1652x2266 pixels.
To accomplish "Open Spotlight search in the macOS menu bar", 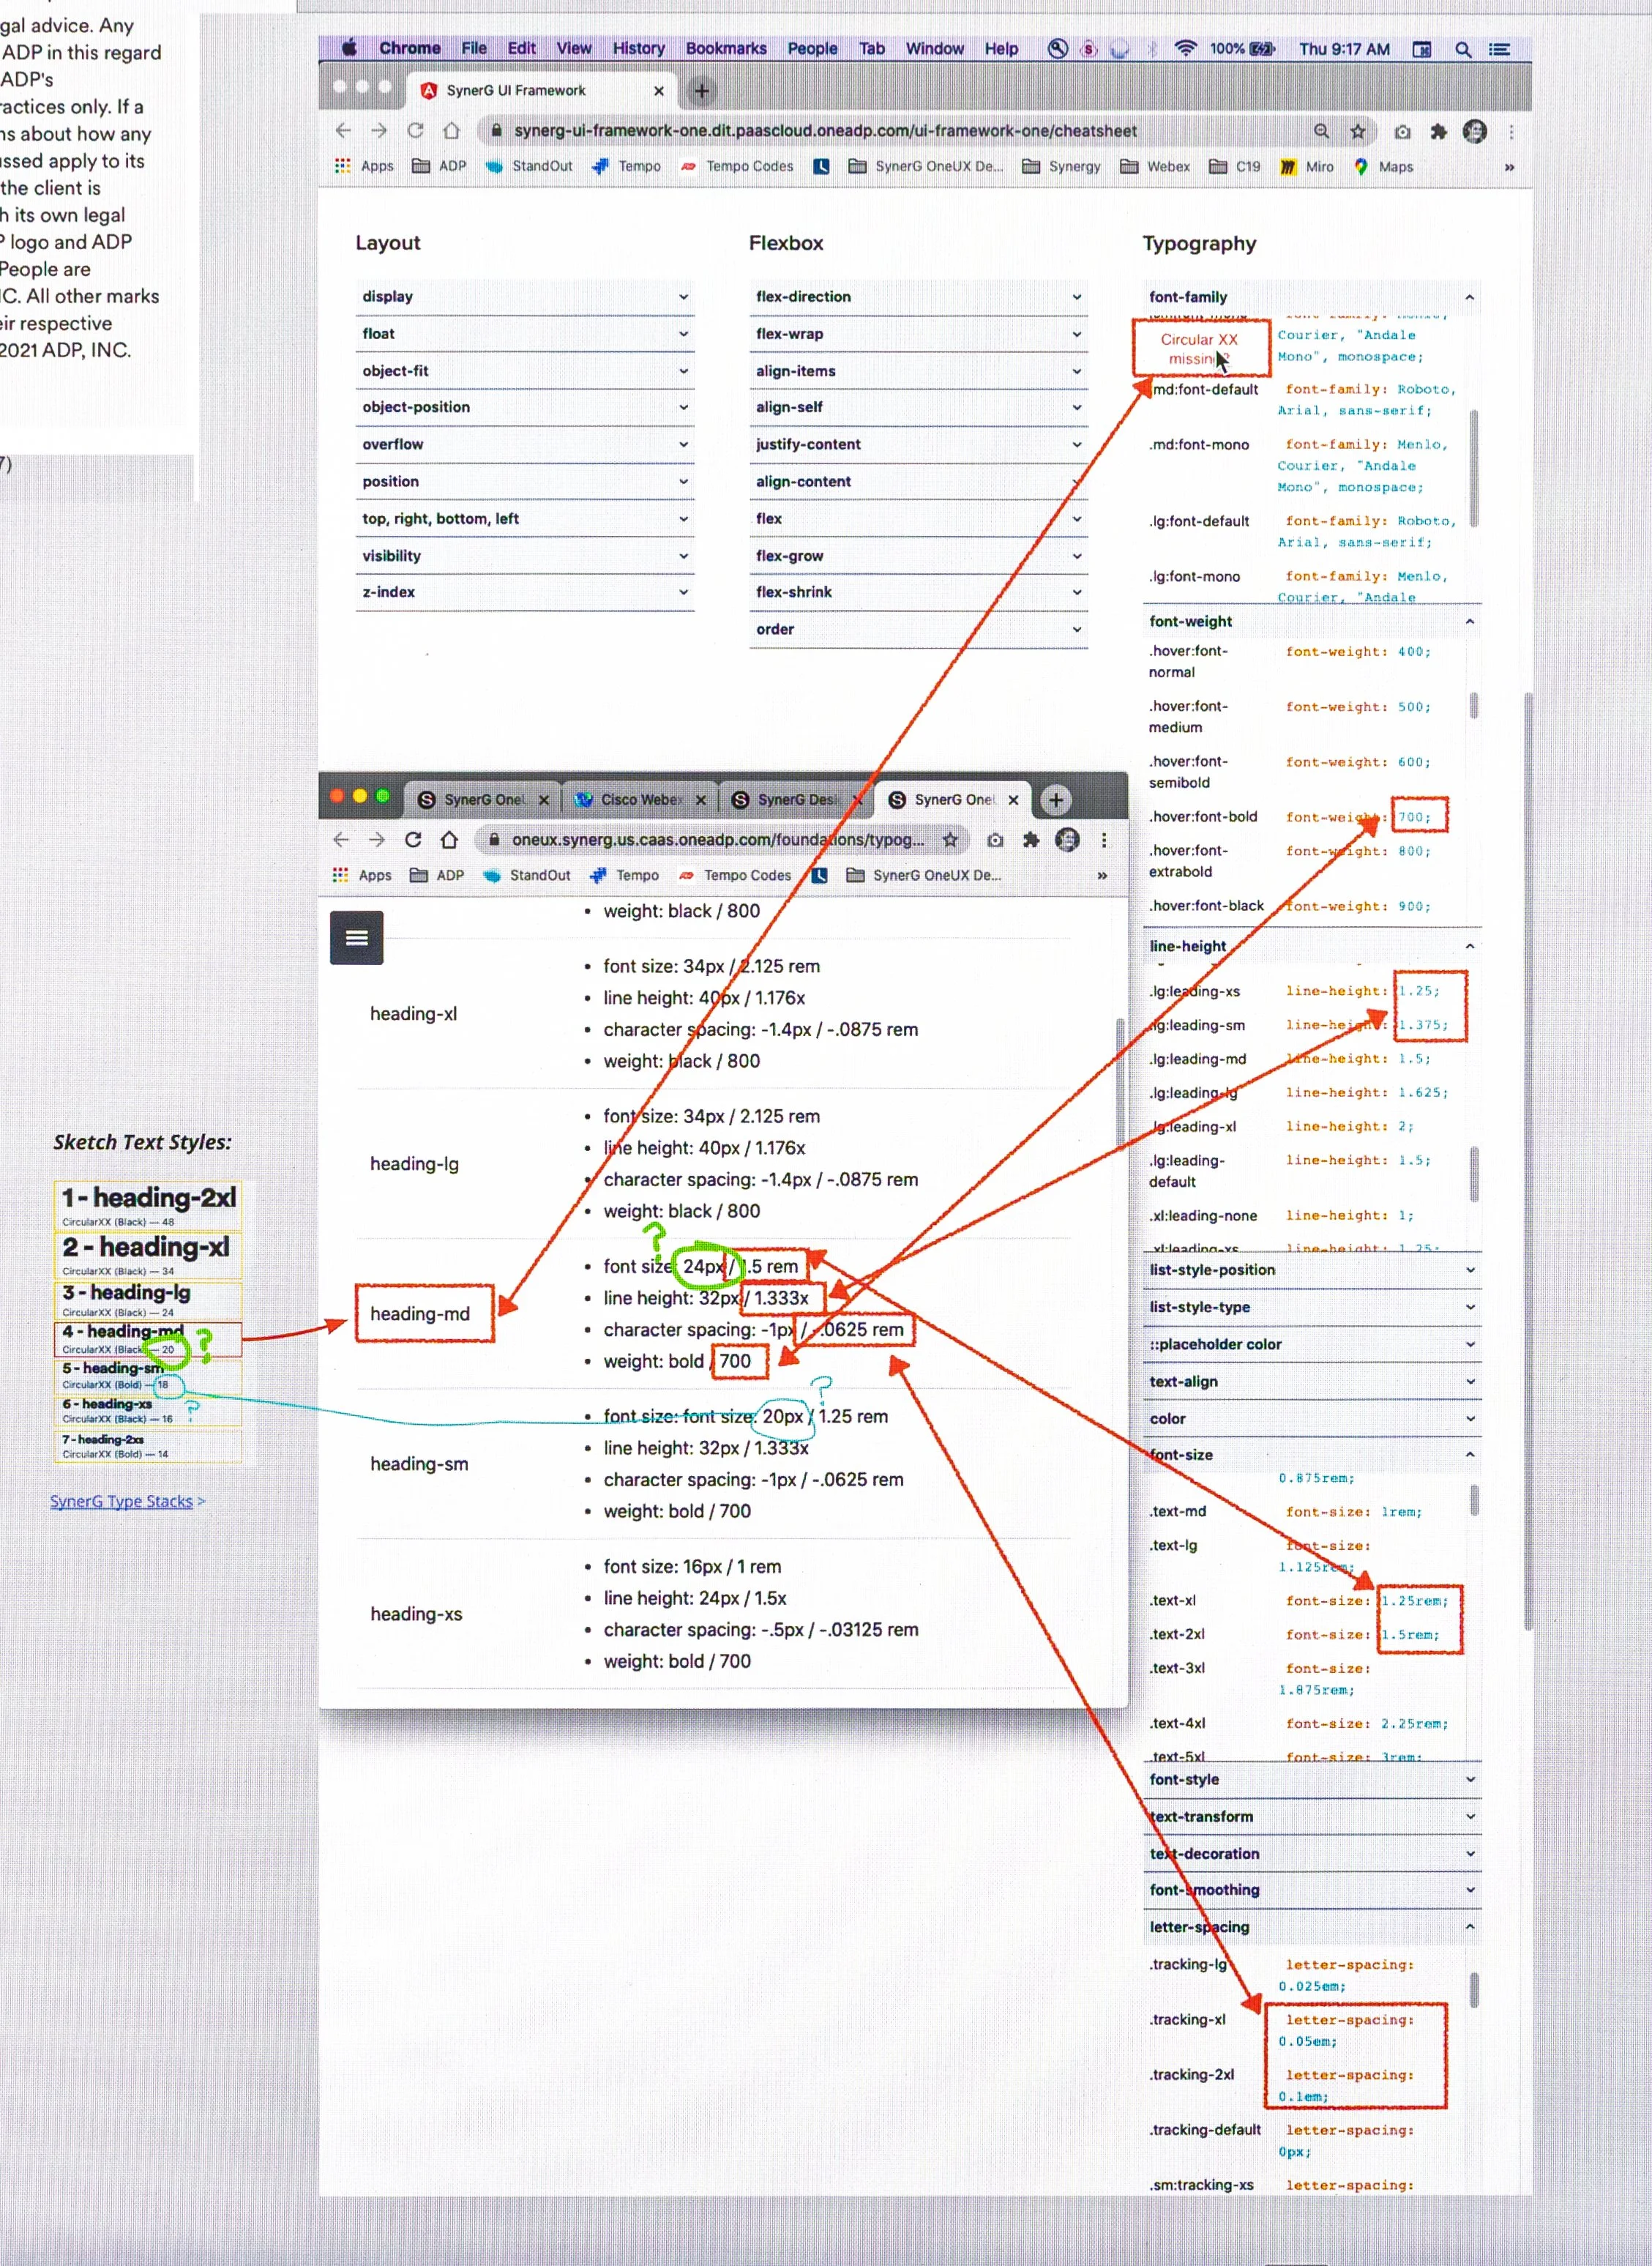I will [1462, 49].
